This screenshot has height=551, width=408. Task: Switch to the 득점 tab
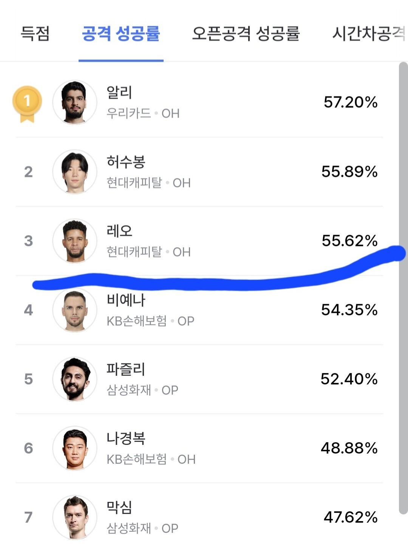(x=35, y=34)
